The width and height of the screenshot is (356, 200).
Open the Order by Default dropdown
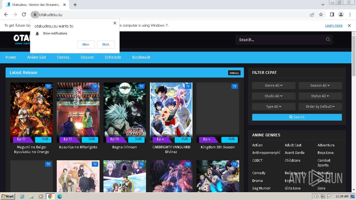click(320, 106)
